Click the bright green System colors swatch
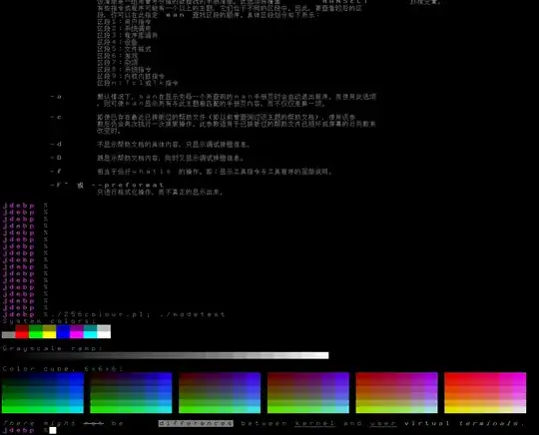This screenshot has width=539, height=435. (35, 334)
